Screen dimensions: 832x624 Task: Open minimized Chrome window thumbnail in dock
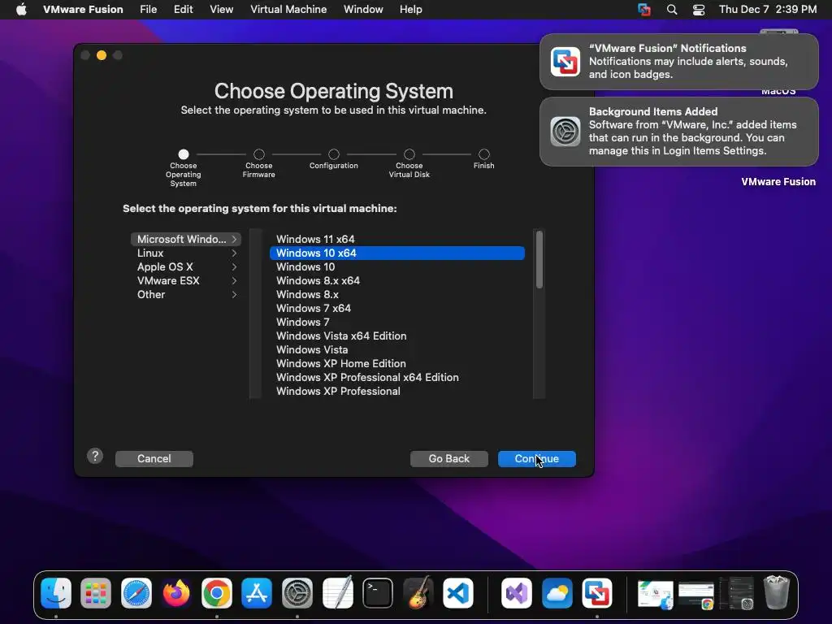click(x=696, y=596)
